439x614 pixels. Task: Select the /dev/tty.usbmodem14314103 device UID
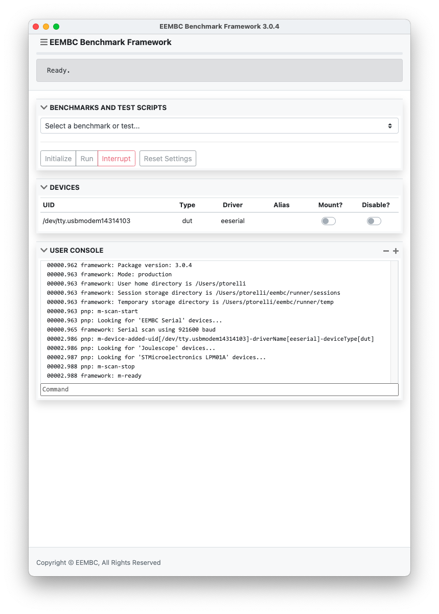(x=86, y=221)
